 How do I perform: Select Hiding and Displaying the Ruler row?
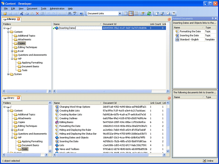(x=109, y=130)
